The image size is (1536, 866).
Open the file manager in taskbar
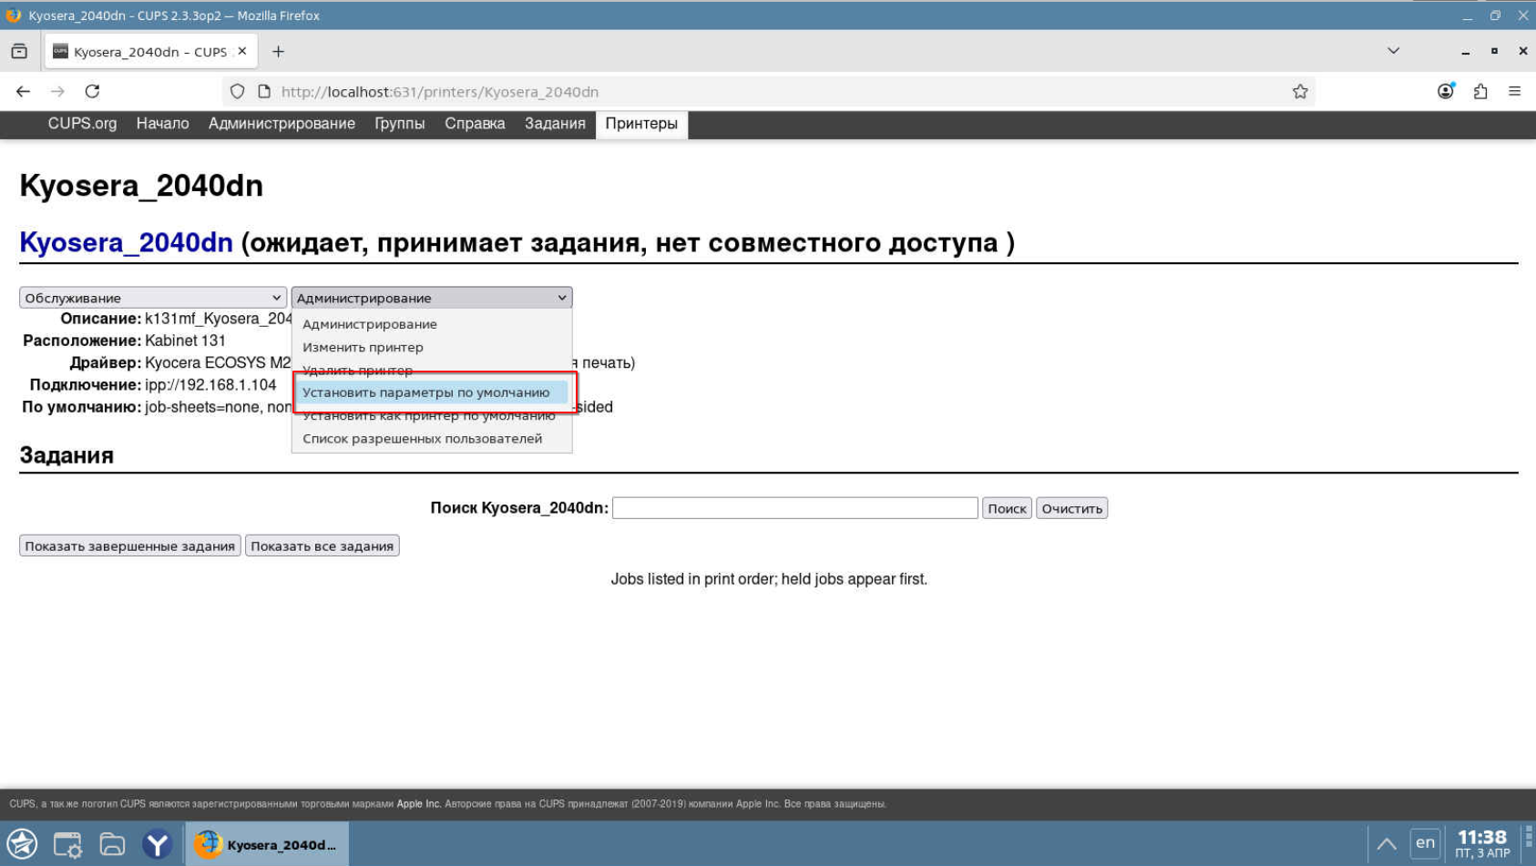coord(112,844)
